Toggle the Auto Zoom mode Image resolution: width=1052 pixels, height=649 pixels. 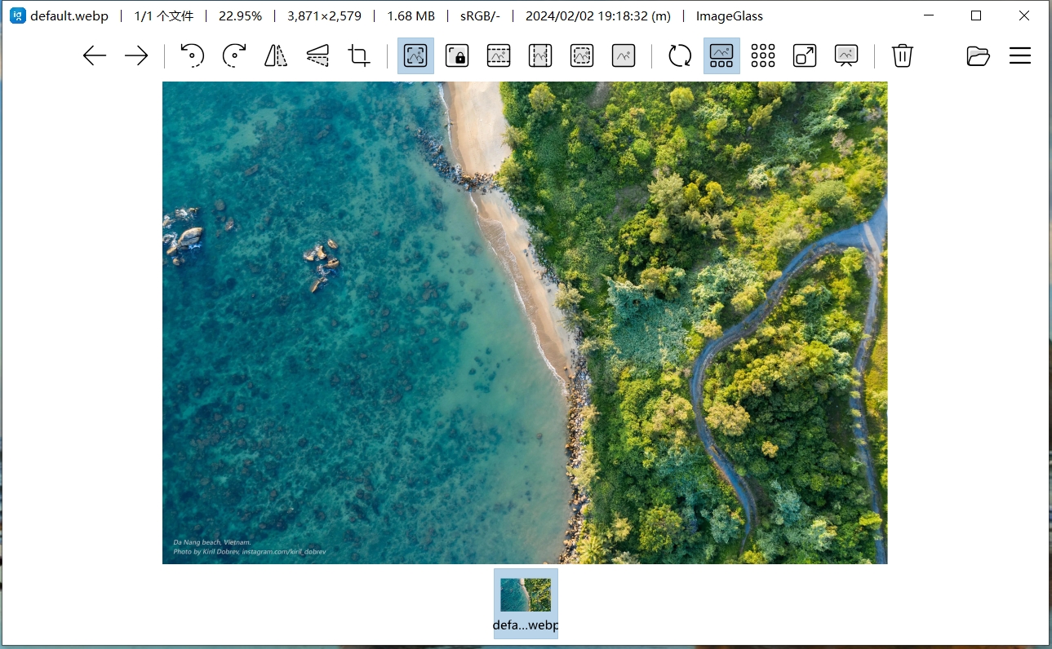[415, 55]
